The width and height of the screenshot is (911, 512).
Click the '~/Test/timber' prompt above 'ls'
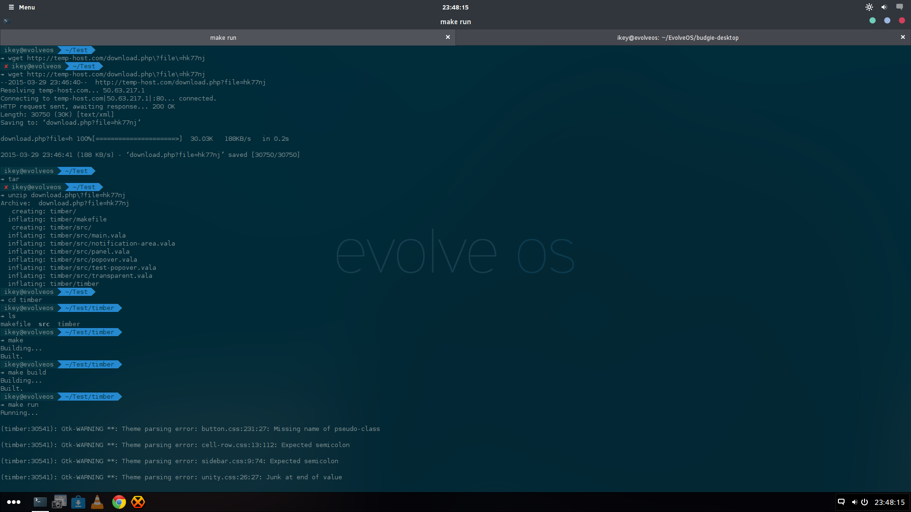(90, 308)
